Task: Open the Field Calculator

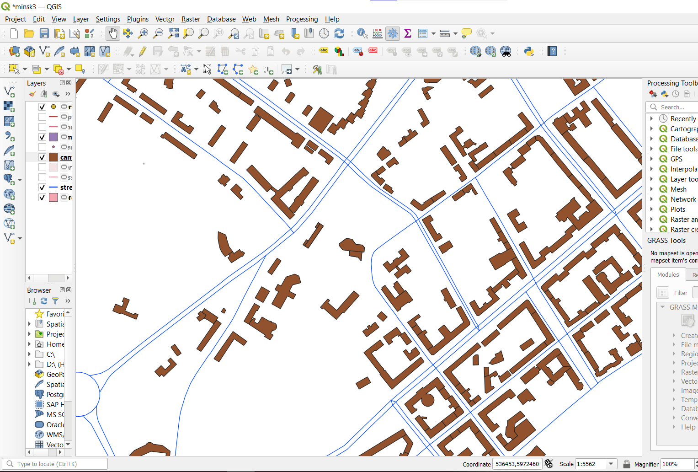Action: pyautogui.click(x=377, y=33)
